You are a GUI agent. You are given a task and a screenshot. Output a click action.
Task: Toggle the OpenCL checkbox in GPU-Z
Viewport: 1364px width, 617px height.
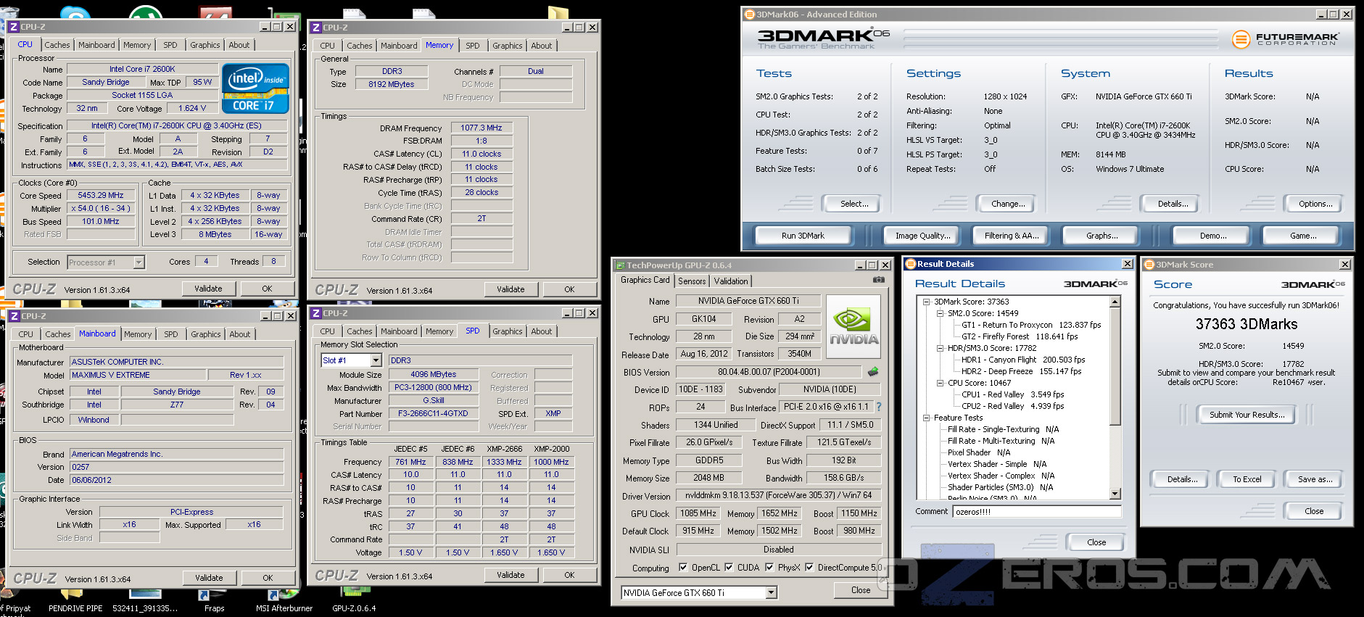pyautogui.click(x=683, y=568)
